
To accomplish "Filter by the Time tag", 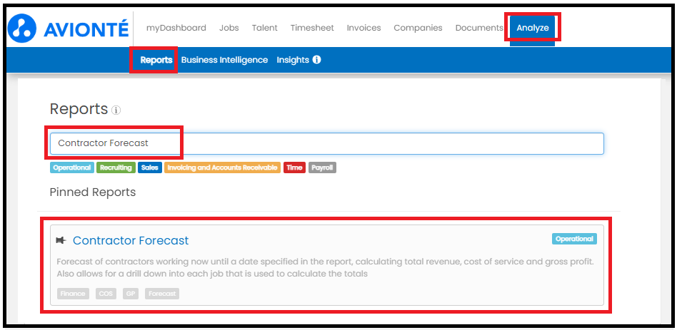I will coord(294,167).
